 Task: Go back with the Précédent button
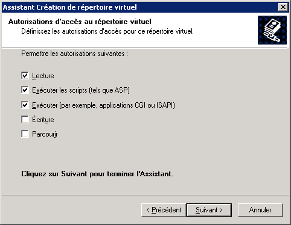(164, 210)
